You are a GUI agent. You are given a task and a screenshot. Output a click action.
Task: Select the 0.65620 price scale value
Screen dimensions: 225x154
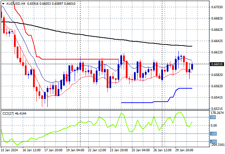217,86
